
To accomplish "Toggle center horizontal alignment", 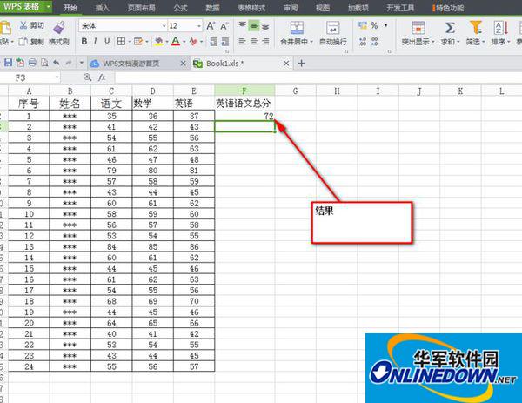I will pyautogui.click(x=254, y=42).
